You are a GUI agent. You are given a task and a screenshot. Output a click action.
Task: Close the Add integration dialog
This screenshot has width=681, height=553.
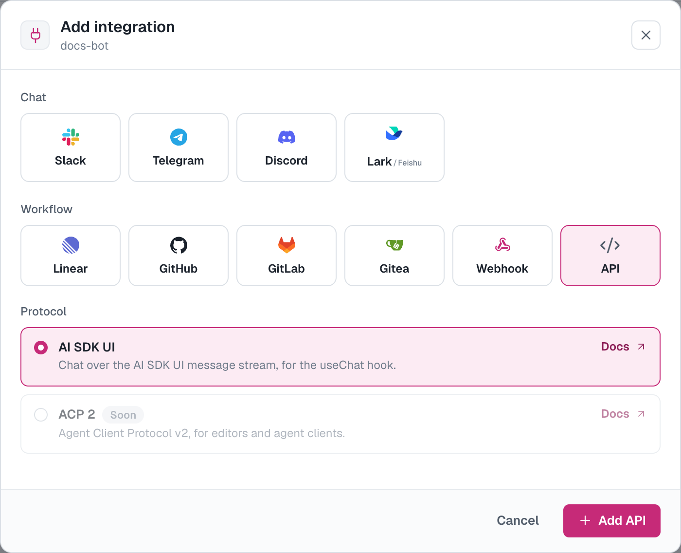tap(646, 35)
